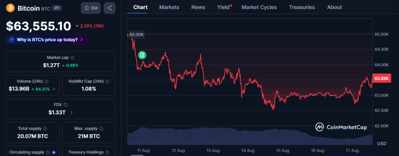This screenshot has width=399, height=156.
Task: Click the Circulating supply verified badge
Action: point(54,152)
